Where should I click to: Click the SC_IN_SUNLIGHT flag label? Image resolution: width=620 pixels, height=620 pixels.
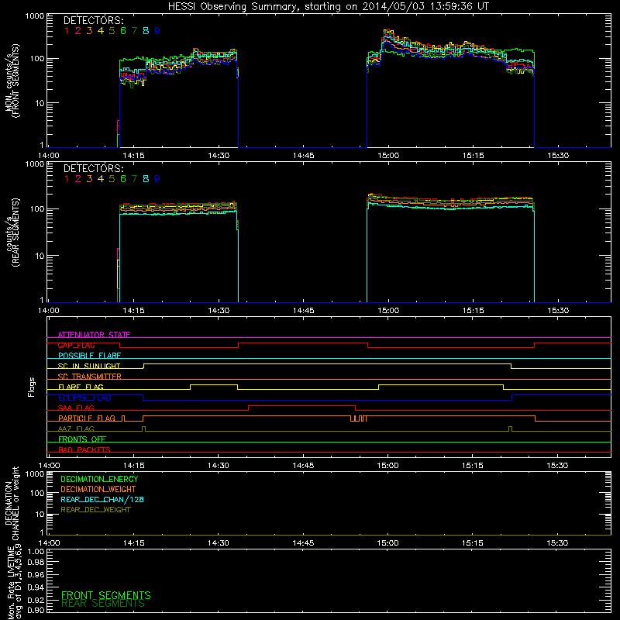coord(89,366)
